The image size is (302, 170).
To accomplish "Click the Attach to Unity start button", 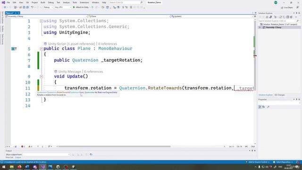I will pyautogui.click(x=81, y=7).
